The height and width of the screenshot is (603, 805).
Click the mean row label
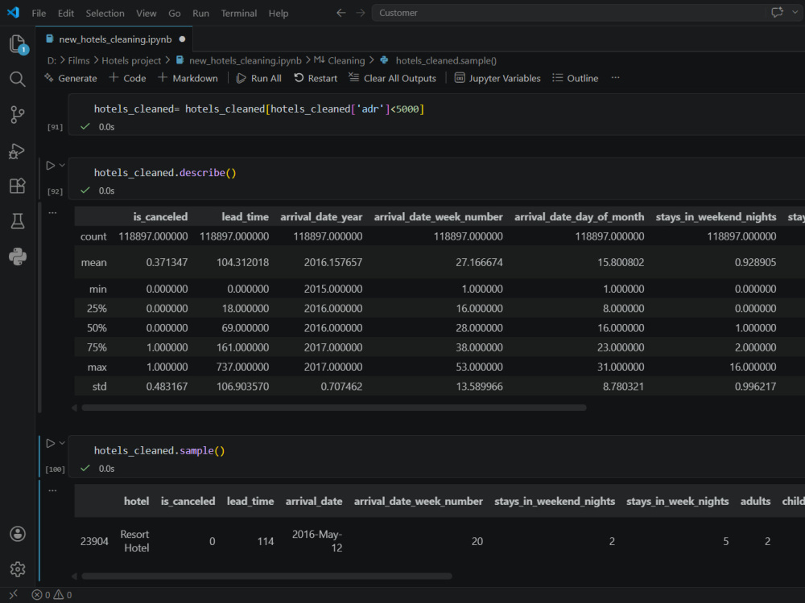[93, 263]
